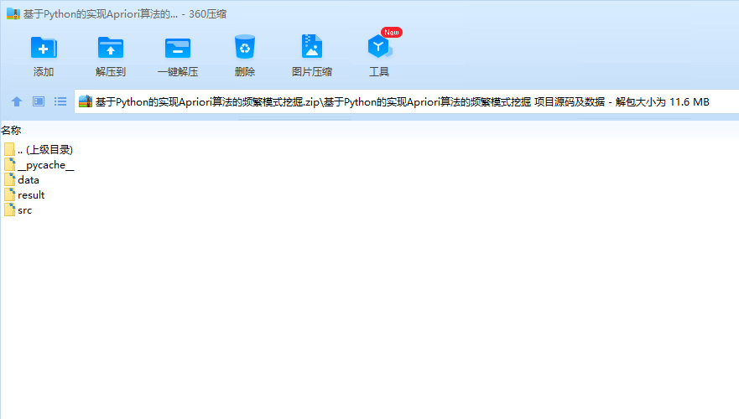Click the New badge on 工具
This screenshot has width=739, height=419.
point(391,32)
